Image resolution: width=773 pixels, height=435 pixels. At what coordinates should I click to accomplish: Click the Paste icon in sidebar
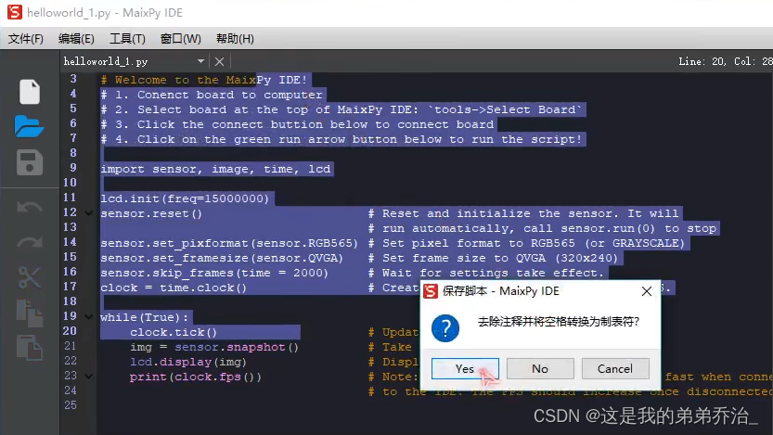[x=30, y=348]
